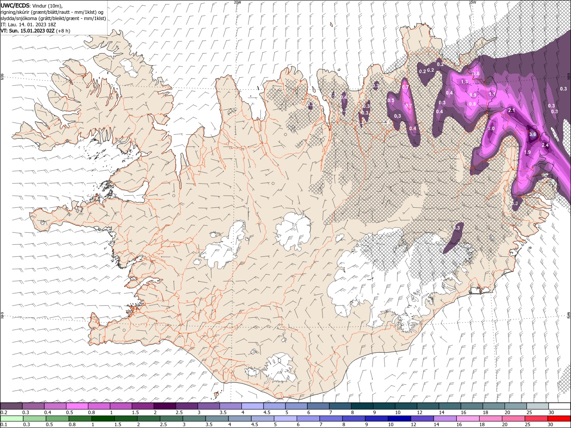Click the 14–16 gray-teal swatch in top legend
The width and height of the screenshot is (571, 428).
tap(450, 406)
